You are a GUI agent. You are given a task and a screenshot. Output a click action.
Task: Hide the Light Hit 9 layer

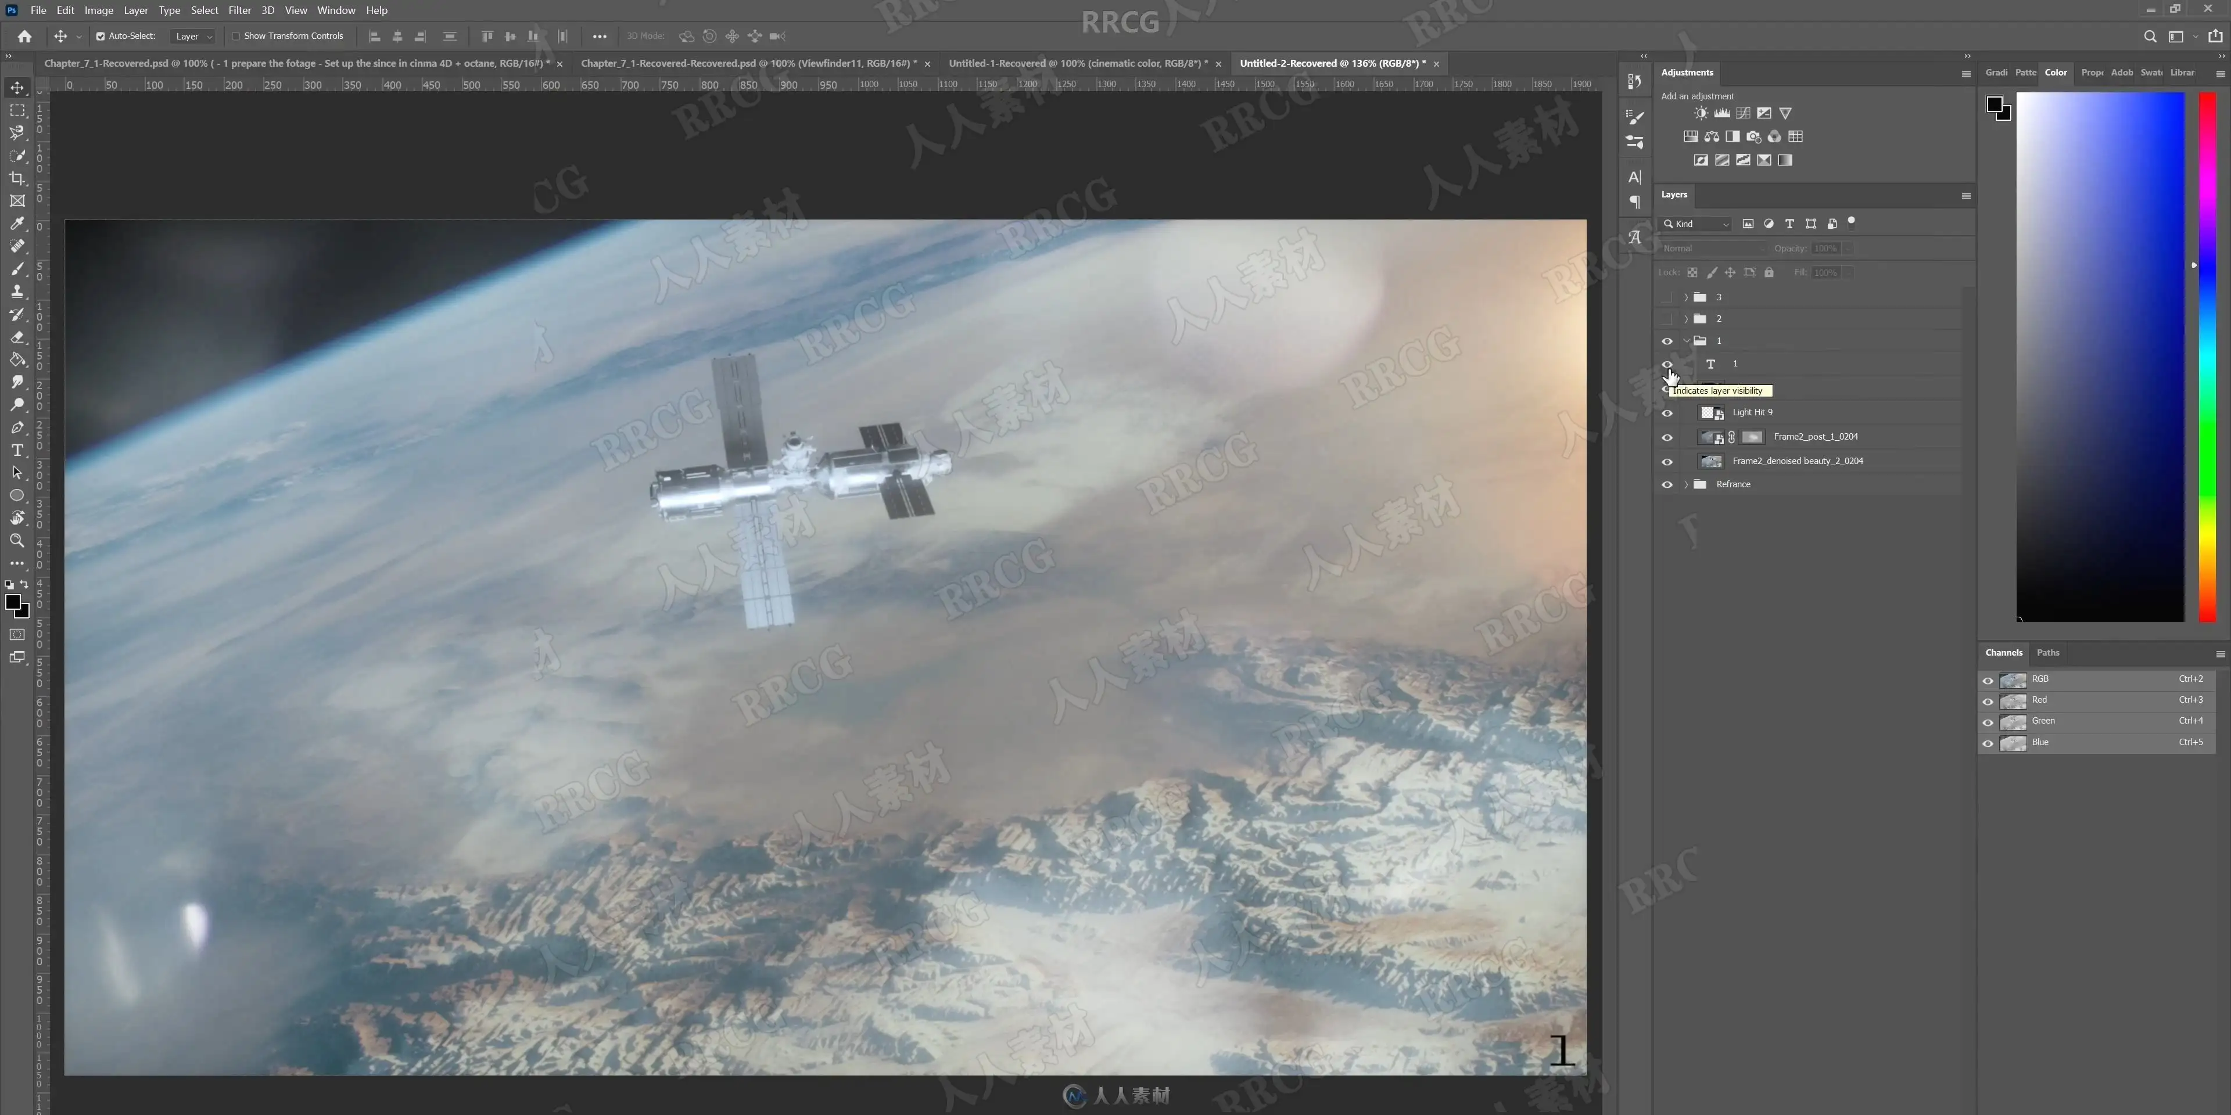1667,413
